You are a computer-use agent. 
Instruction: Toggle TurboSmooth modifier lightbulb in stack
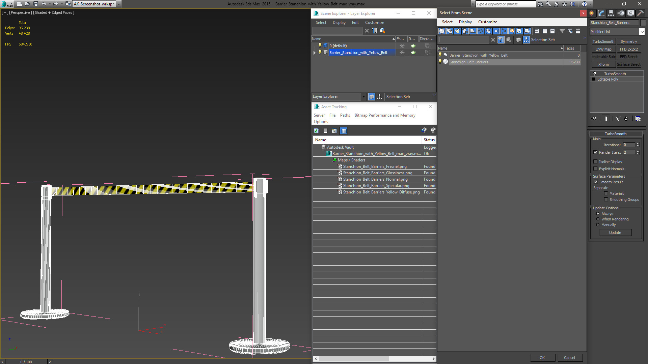(594, 74)
